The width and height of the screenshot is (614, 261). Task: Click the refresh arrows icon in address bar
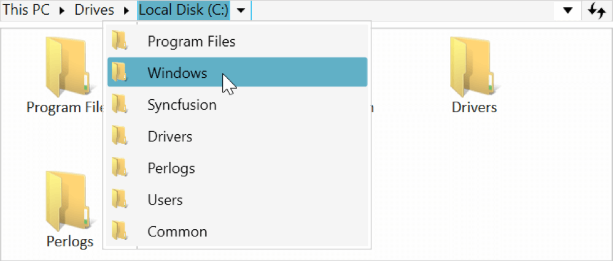pyautogui.click(x=597, y=10)
